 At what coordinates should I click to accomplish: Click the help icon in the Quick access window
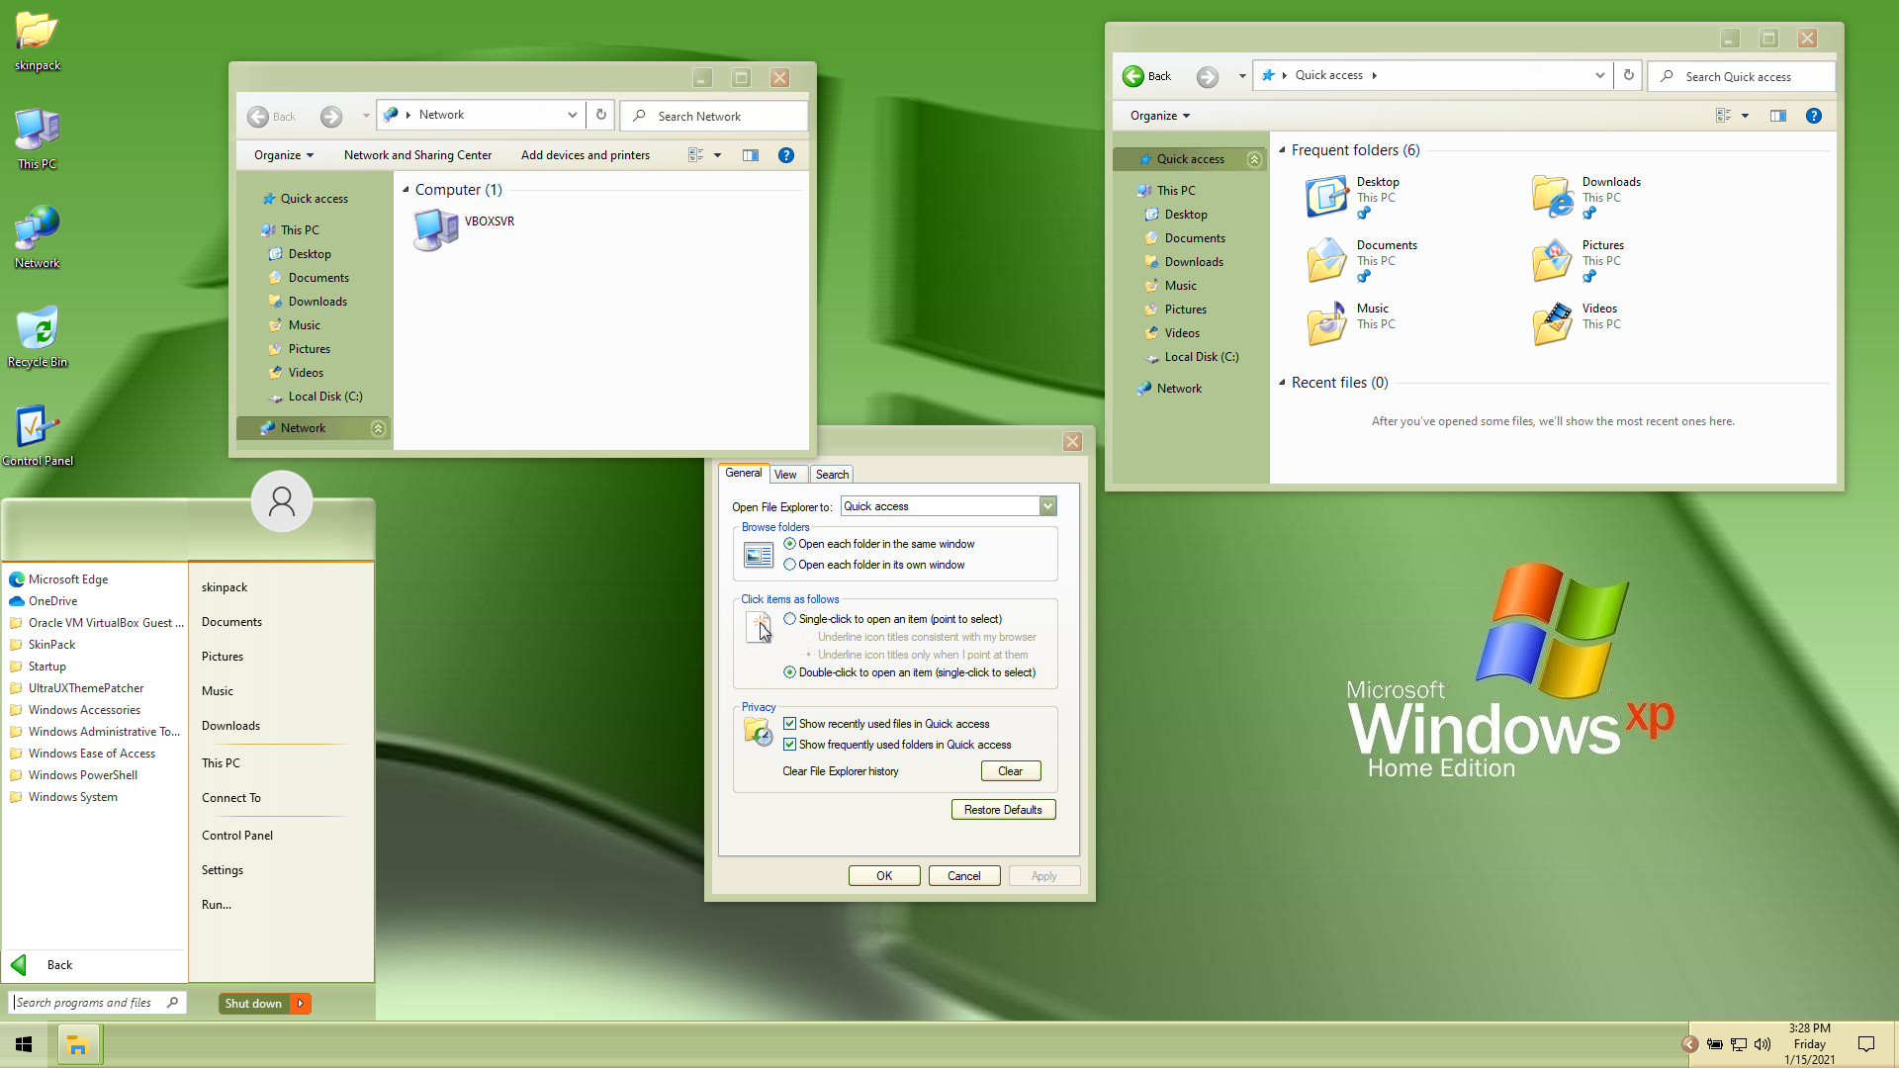pos(1813,116)
